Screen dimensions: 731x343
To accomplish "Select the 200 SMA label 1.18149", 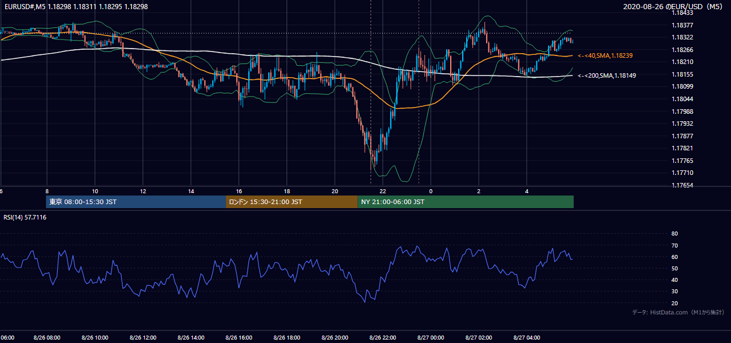I will (x=607, y=75).
